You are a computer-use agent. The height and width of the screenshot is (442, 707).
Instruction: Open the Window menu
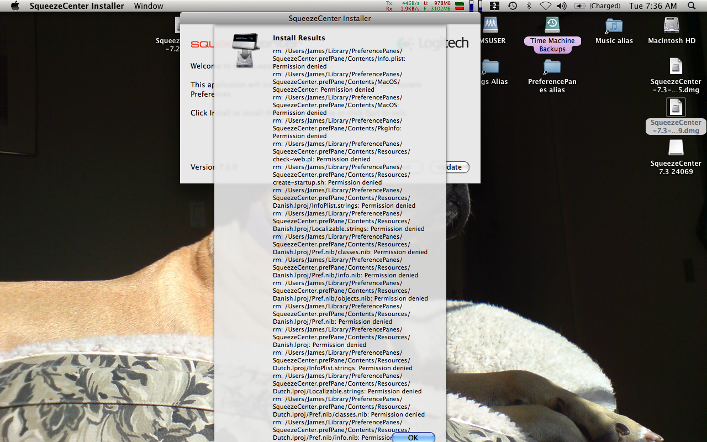(x=149, y=6)
